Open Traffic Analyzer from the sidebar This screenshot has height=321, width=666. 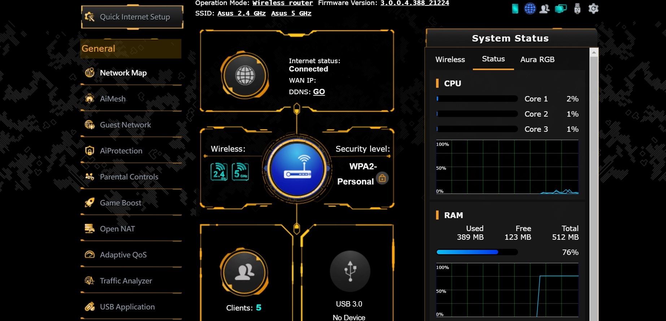point(126,281)
